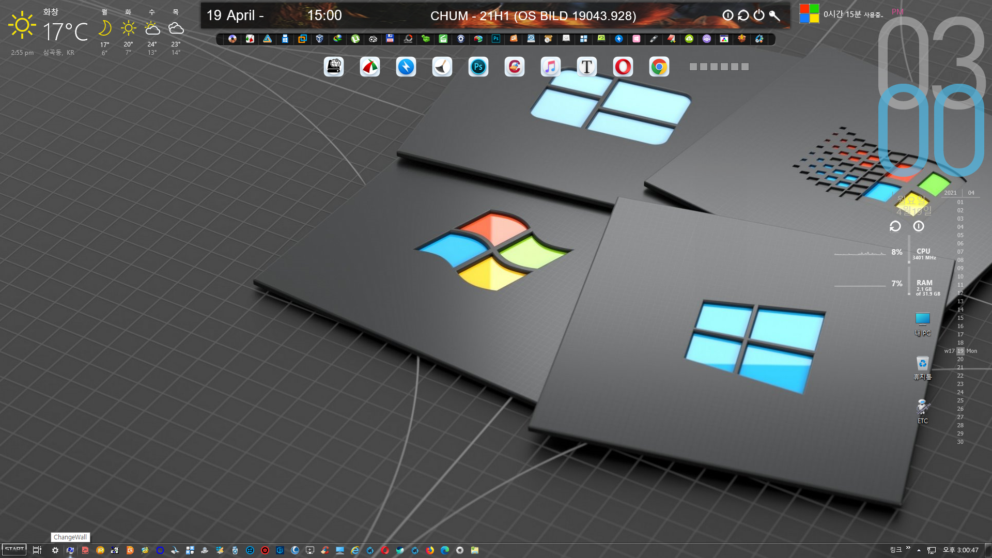Click the 0시간 15분 사용중 uptime text
The width and height of the screenshot is (992, 558).
(853, 14)
